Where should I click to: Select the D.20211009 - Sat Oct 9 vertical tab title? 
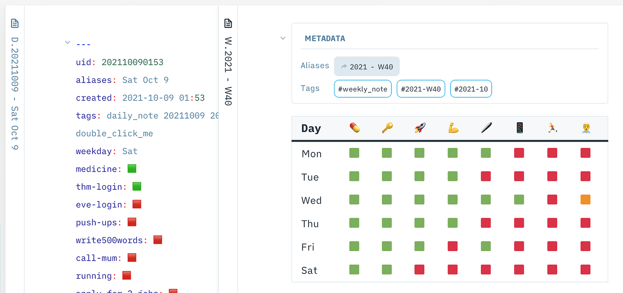click(x=15, y=93)
